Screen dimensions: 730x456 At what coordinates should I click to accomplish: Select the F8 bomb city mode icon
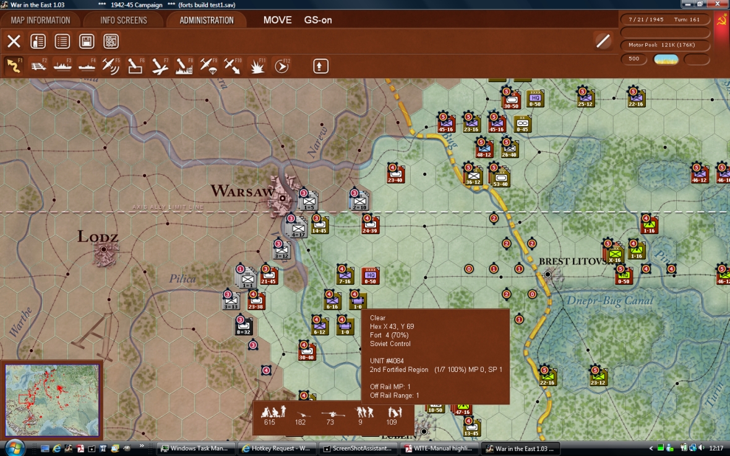click(x=184, y=66)
